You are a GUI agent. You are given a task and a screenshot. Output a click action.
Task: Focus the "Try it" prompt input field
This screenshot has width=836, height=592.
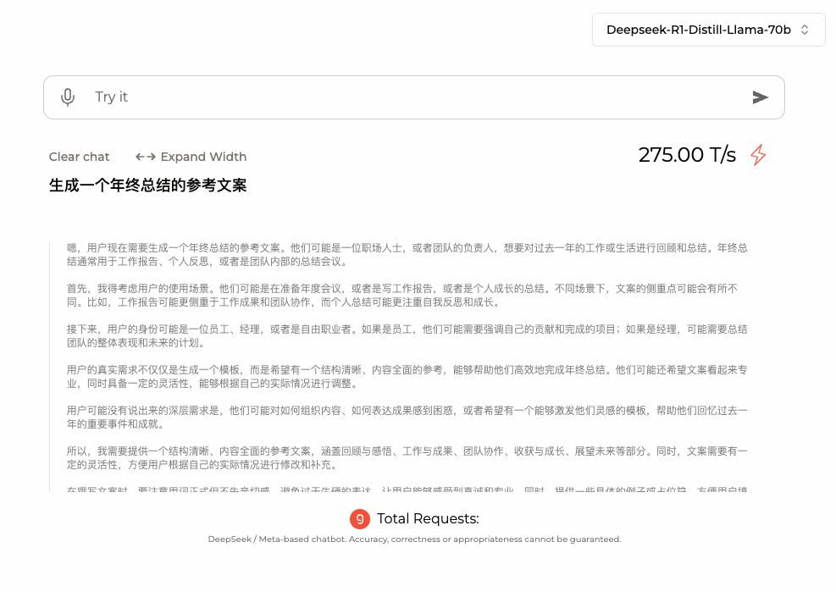coord(413,97)
